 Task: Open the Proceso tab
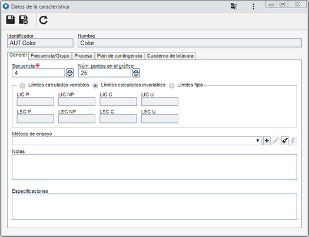coord(83,56)
